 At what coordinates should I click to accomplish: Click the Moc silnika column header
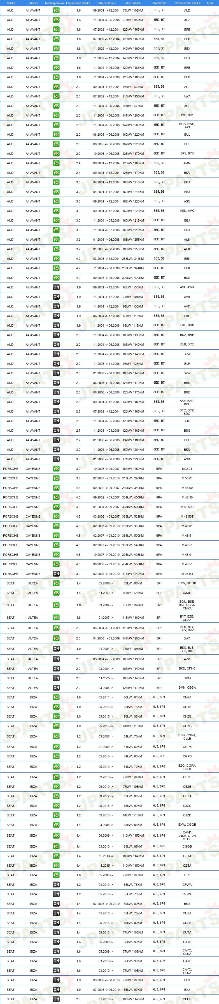[133, 3]
